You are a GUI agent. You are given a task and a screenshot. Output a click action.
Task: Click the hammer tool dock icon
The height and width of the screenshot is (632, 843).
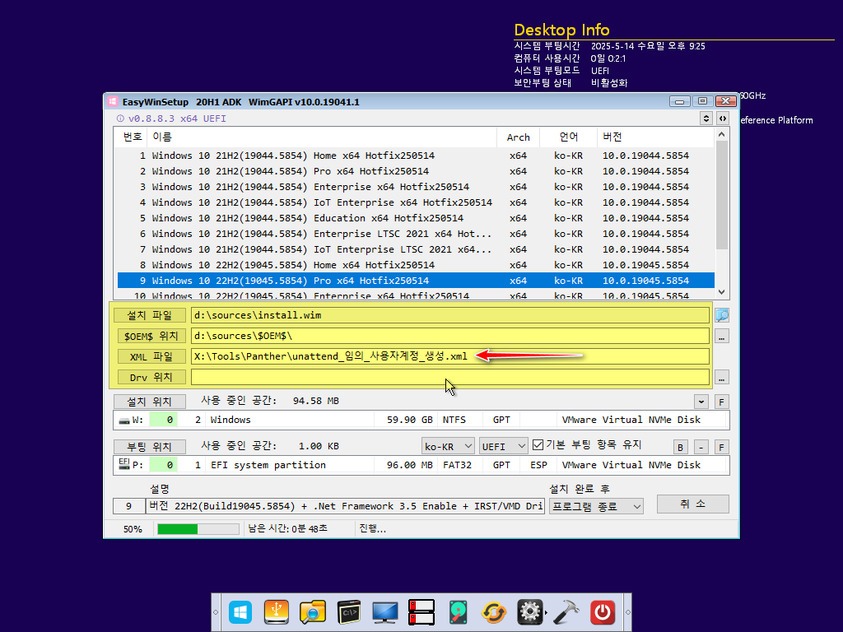tap(566, 612)
